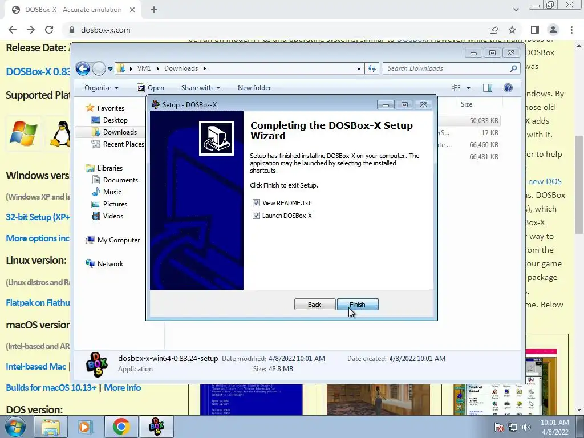Uncheck the Launch DOSBox-X checkbox
This screenshot has height=438, width=584.
coord(256,216)
